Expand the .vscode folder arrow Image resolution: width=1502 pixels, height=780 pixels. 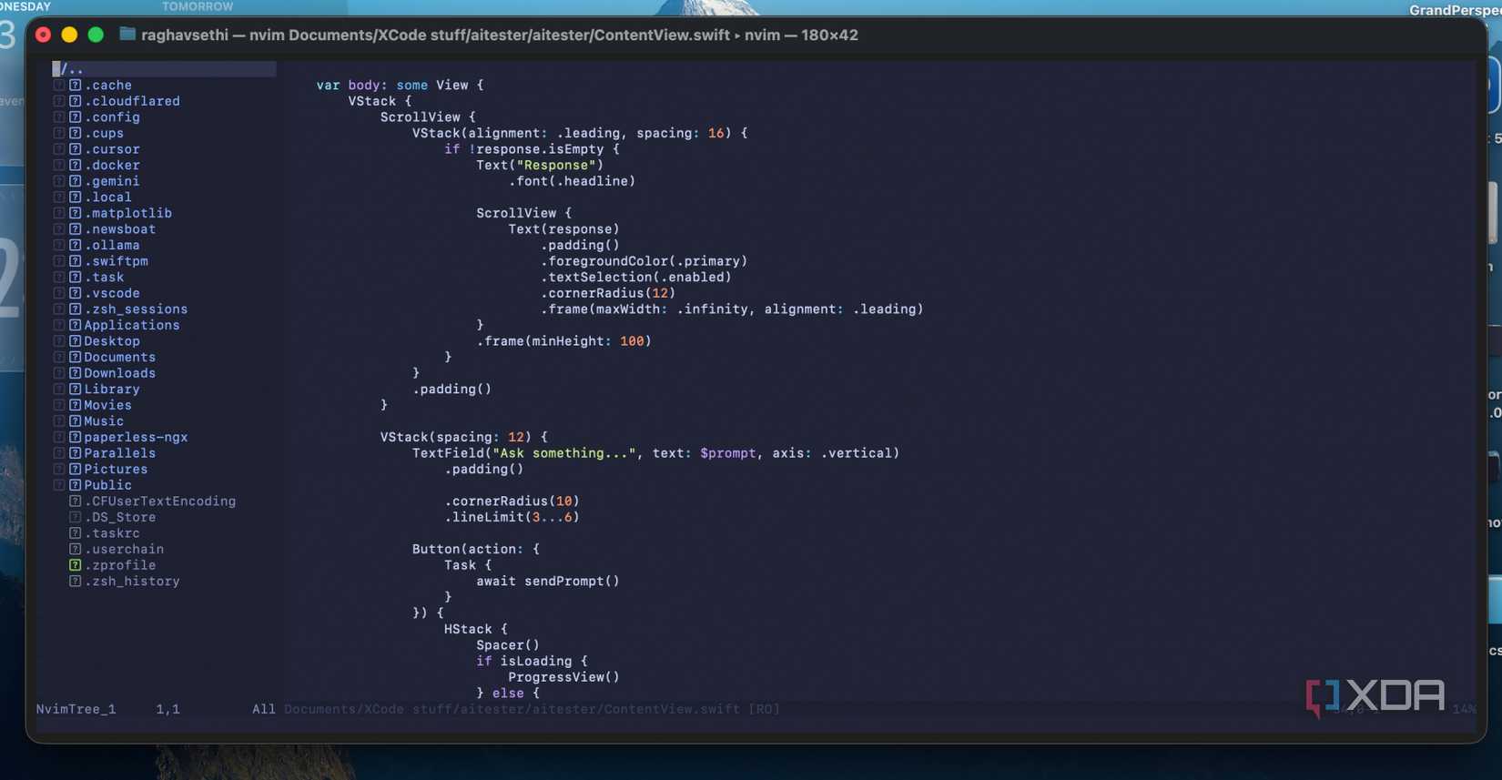click(x=59, y=293)
